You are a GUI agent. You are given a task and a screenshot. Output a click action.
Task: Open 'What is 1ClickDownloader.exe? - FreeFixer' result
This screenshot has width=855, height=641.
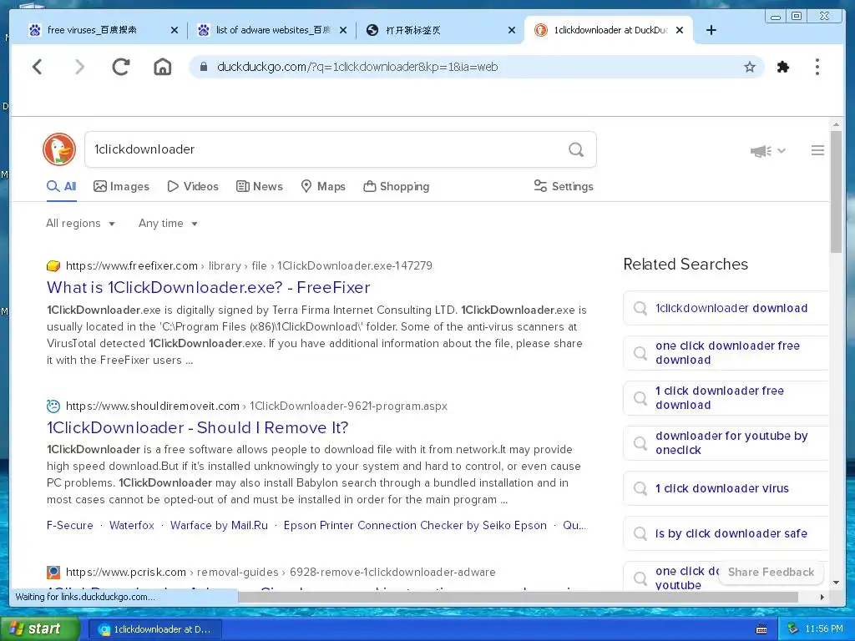tap(208, 287)
